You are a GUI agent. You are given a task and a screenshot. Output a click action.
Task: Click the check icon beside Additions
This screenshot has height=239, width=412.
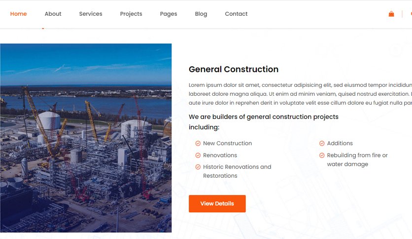pos(322,143)
